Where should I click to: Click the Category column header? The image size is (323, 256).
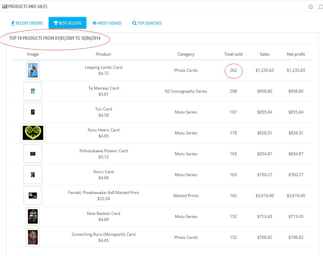click(186, 54)
